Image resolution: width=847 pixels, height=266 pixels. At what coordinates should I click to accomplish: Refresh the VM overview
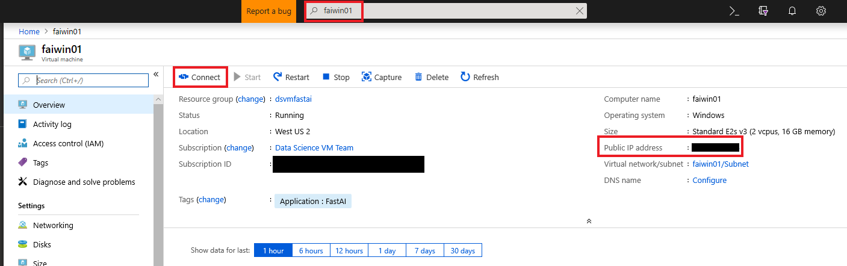click(x=479, y=77)
